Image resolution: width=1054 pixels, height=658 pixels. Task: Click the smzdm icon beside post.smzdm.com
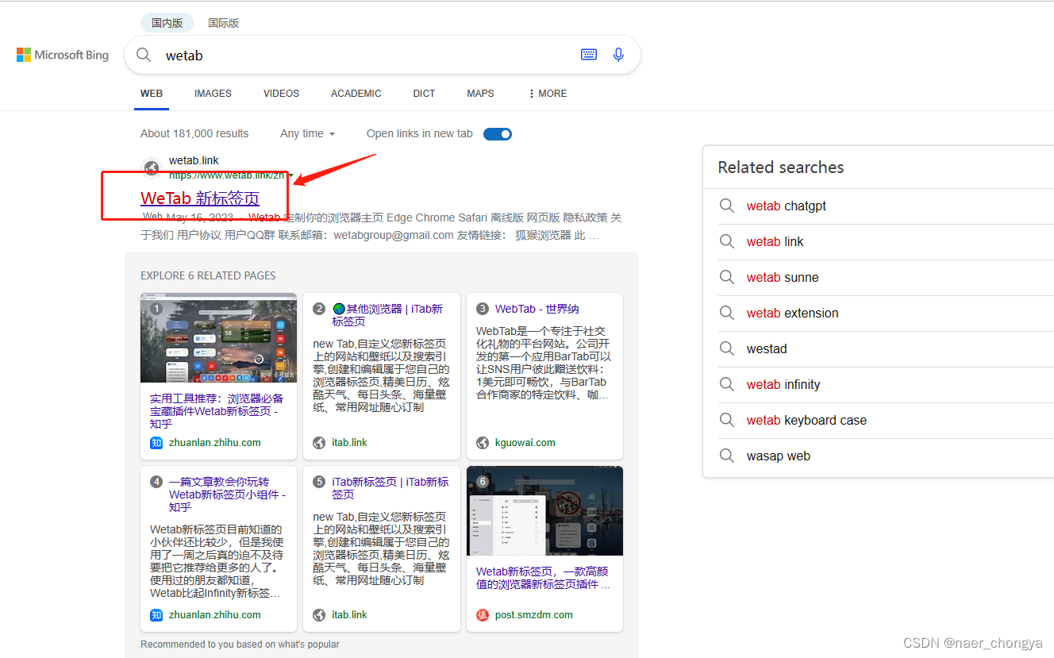point(482,615)
